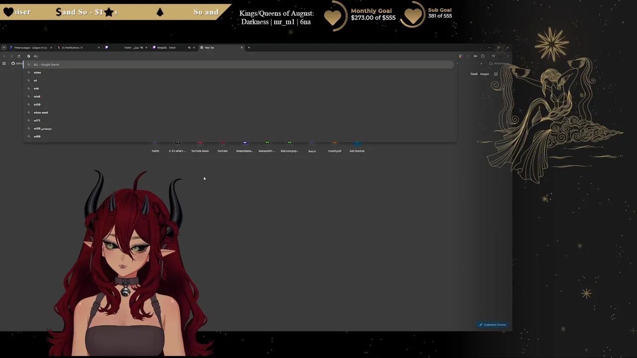Image resolution: width=637 pixels, height=358 pixels.
Task: Click the browser forward arrow
Action: tap(11, 56)
